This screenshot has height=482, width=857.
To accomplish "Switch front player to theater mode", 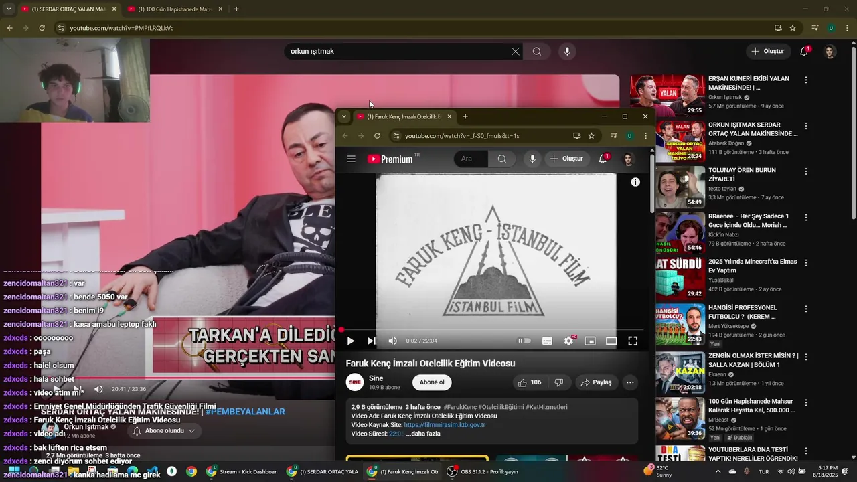I will (x=611, y=341).
